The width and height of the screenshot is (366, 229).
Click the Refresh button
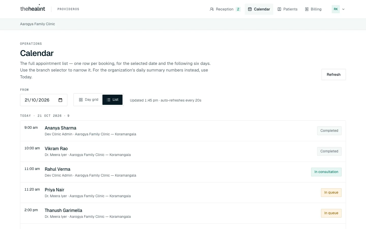pos(333,75)
